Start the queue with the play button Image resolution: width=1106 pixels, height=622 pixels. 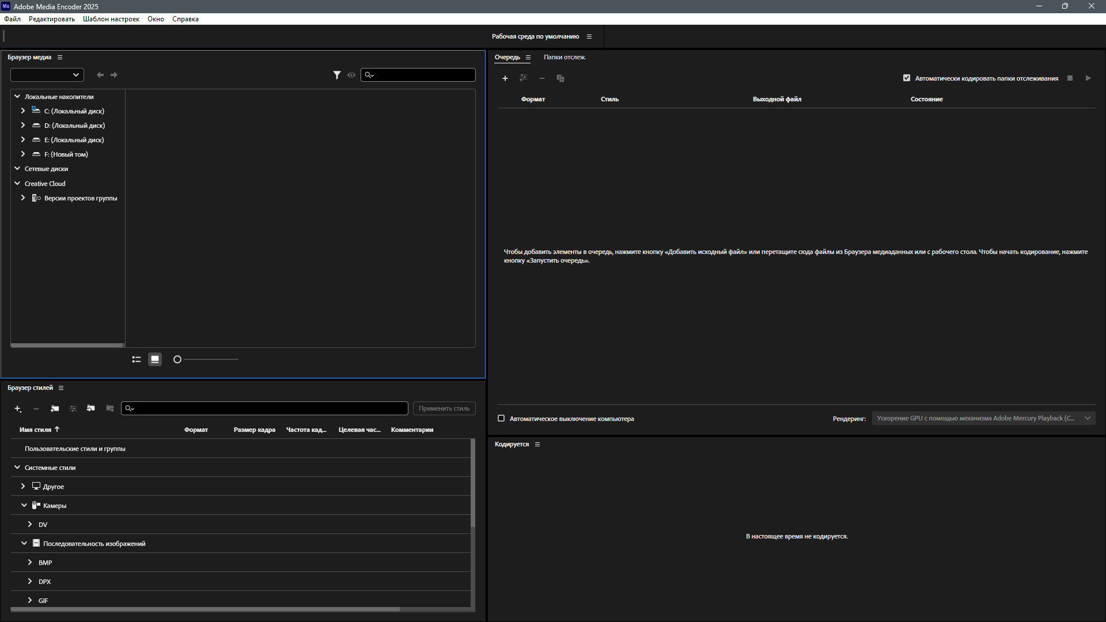1088,78
